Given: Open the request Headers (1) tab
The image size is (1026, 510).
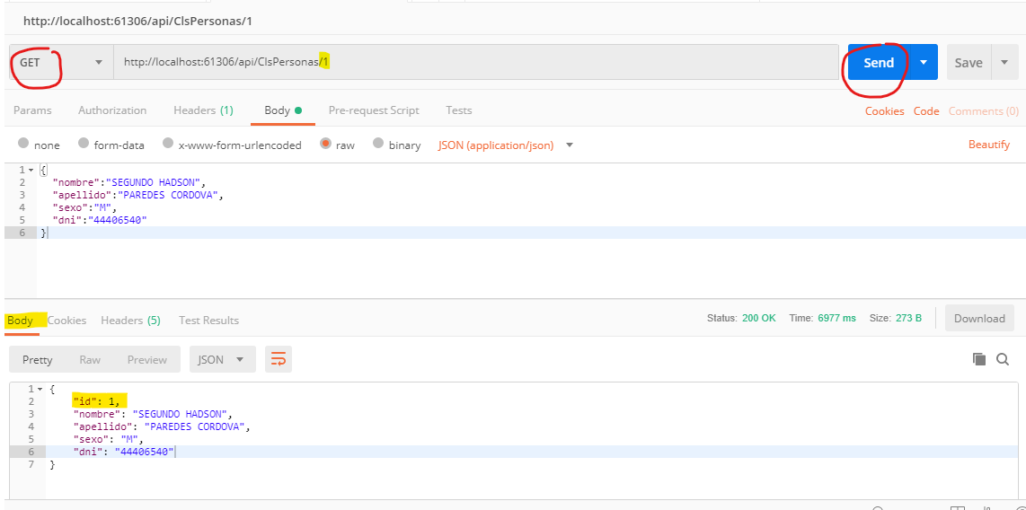Looking at the screenshot, I should tap(203, 110).
